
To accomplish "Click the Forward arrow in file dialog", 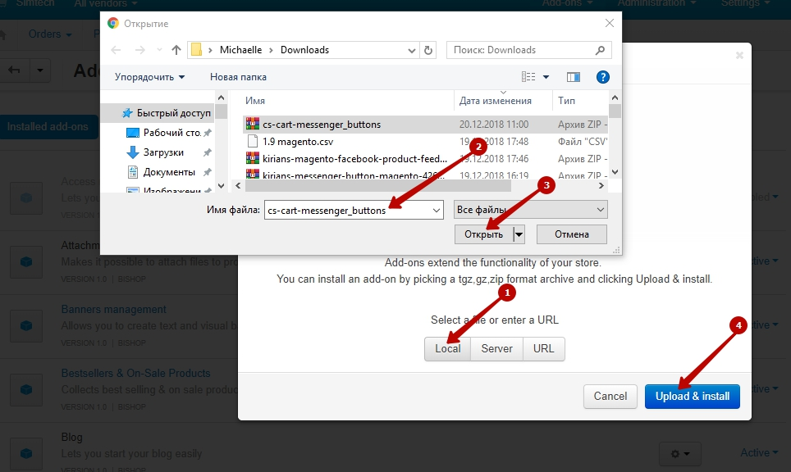I will click(x=139, y=50).
